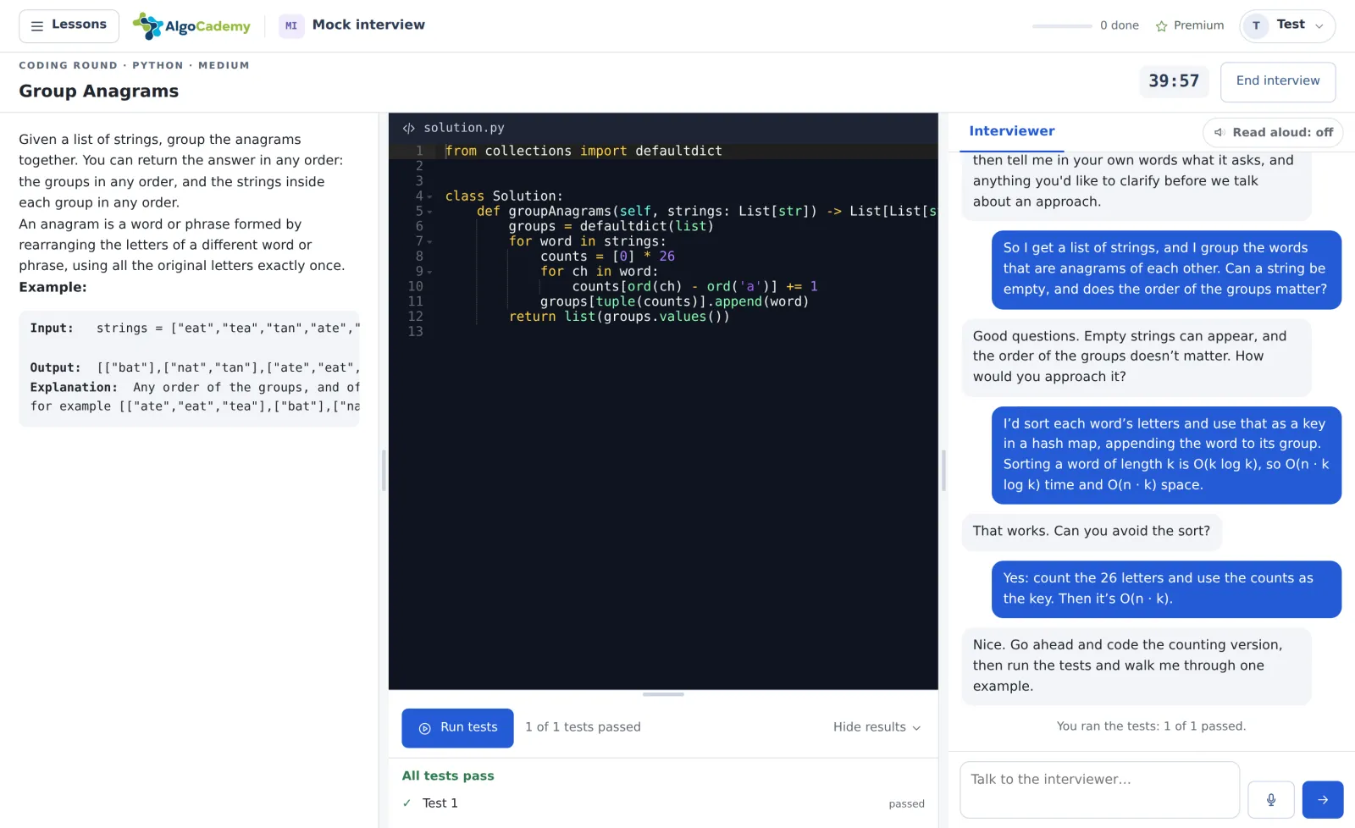
Task: Click the passed status label
Action: pos(906,804)
